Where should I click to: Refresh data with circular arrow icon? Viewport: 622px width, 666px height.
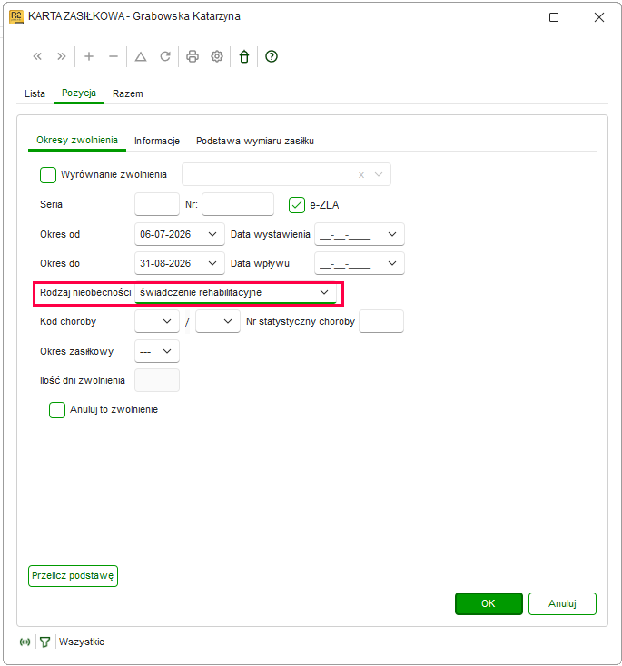click(x=165, y=56)
